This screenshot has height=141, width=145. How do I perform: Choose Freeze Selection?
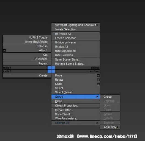tap(76, 38)
